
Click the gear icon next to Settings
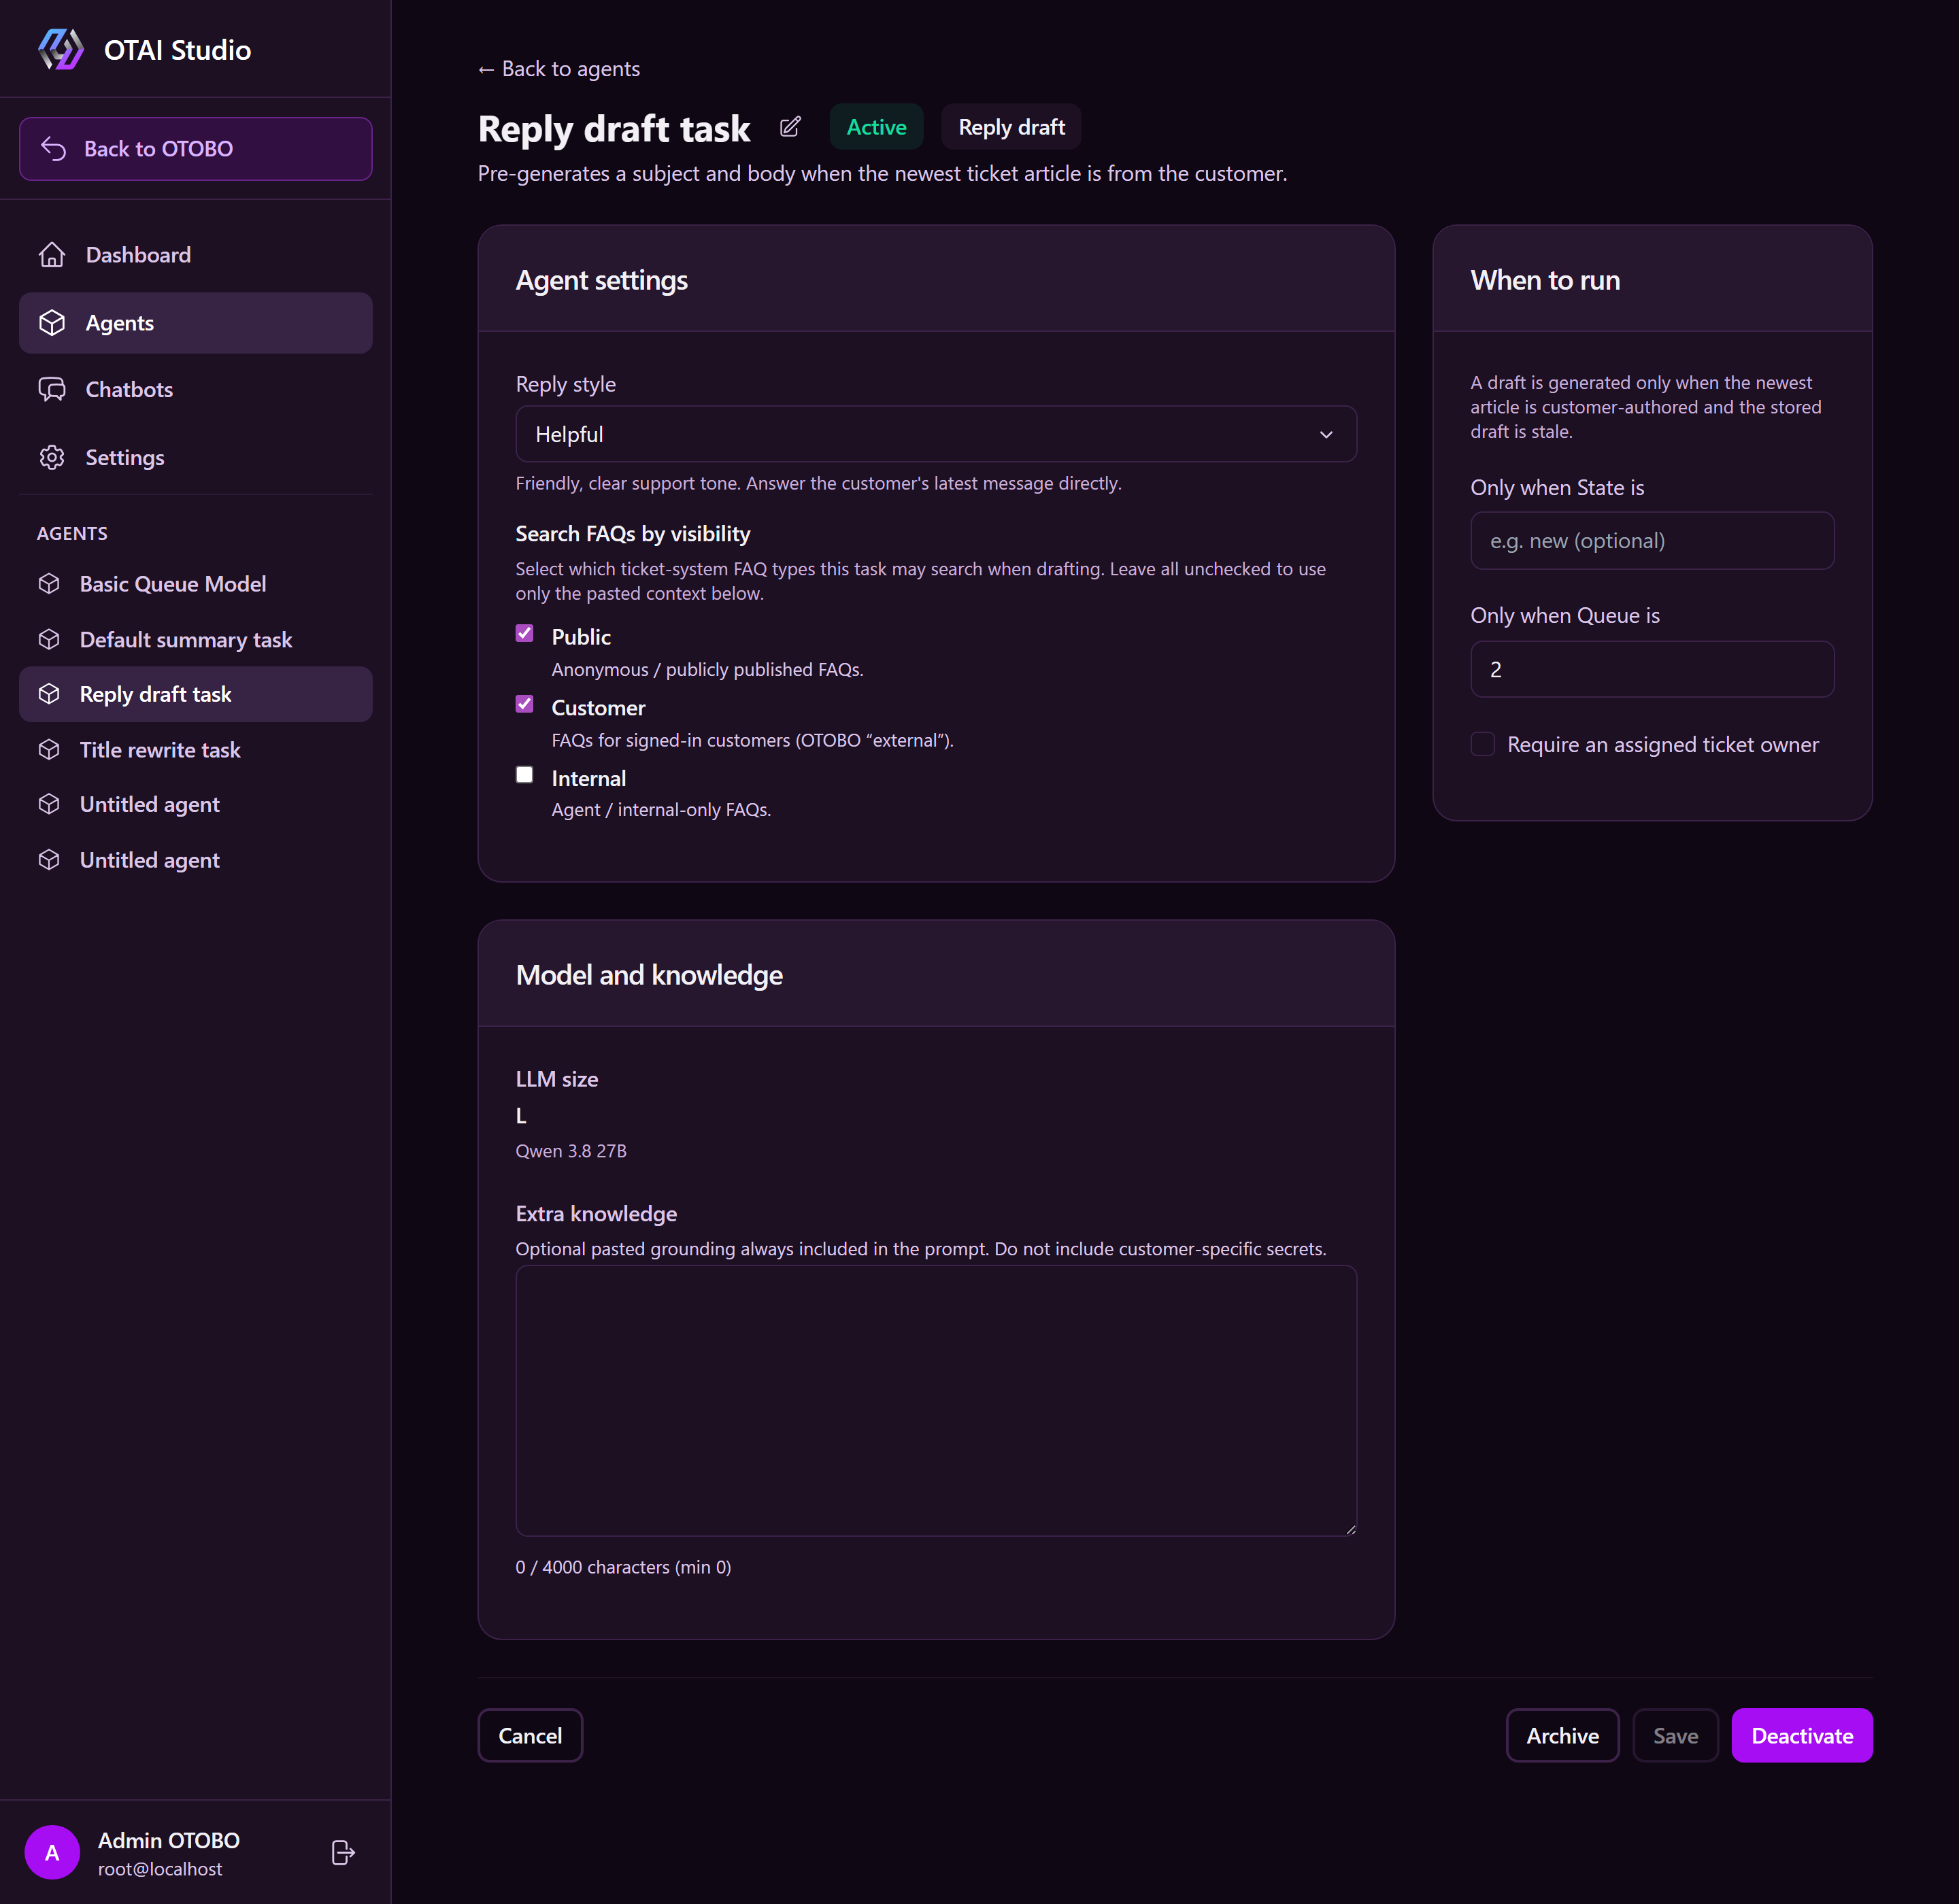pyautogui.click(x=52, y=458)
